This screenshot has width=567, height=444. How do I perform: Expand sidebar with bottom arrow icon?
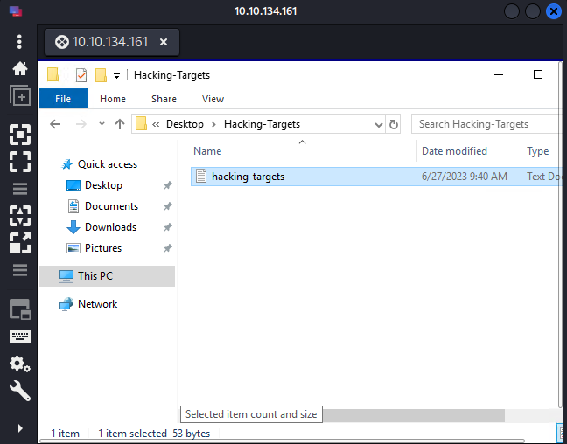20,428
